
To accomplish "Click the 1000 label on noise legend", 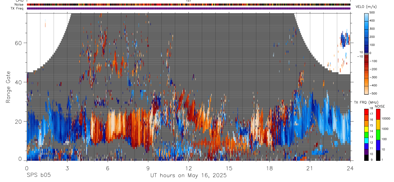I will (x=384, y=129).
